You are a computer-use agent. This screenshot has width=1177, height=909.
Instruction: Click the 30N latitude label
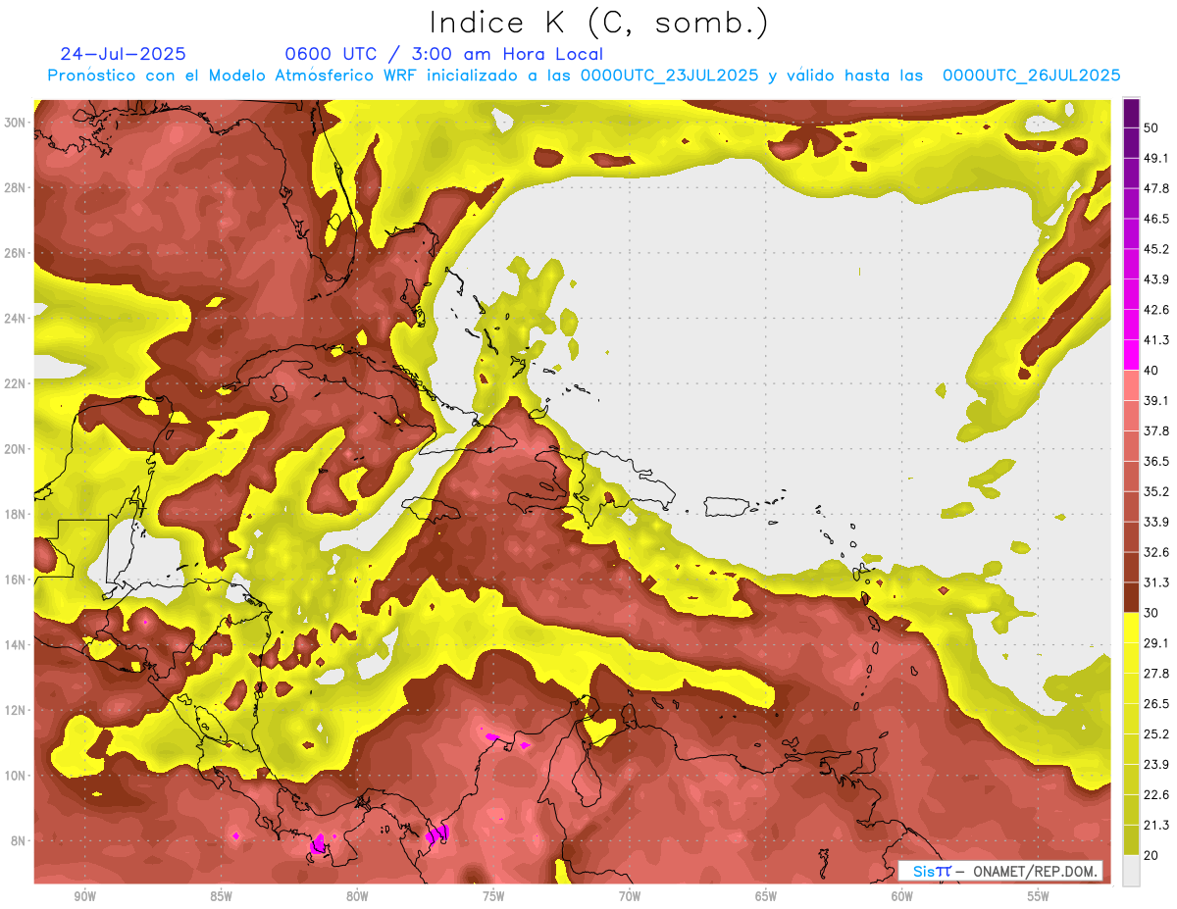pyautogui.click(x=15, y=123)
